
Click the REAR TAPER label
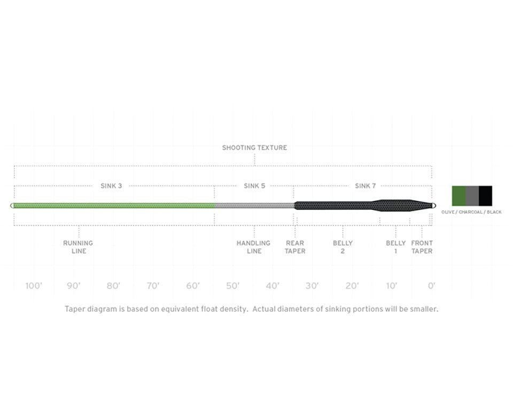(x=295, y=247)
